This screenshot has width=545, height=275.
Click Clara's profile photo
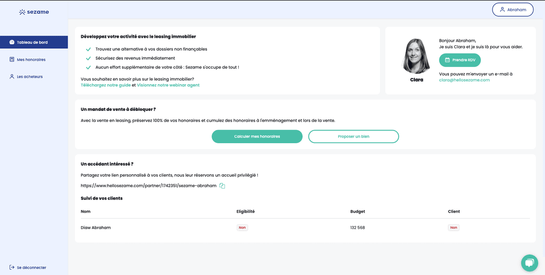coord(416,55)
